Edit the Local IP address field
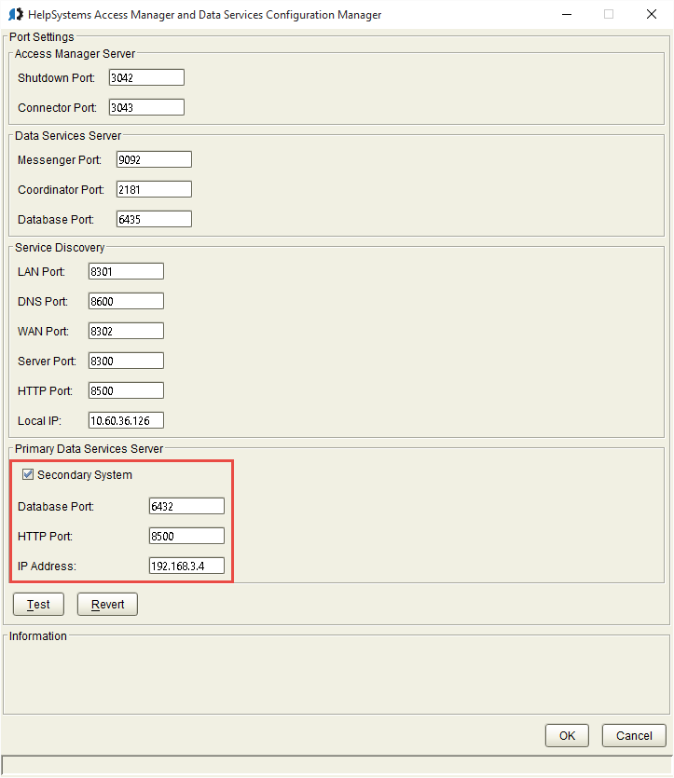The height and width of the screenshot is (778, 674). coord(126,420)
